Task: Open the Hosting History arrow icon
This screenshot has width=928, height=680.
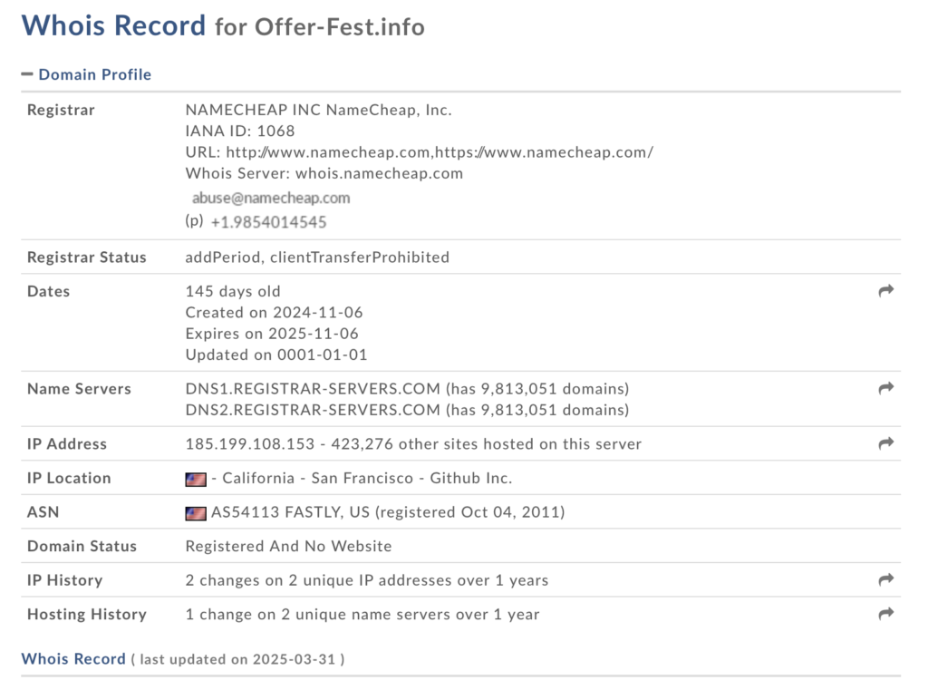Action: [885, 614]
